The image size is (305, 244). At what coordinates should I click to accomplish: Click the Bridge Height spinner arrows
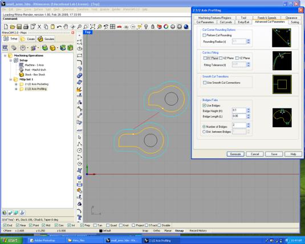(248, 111)
